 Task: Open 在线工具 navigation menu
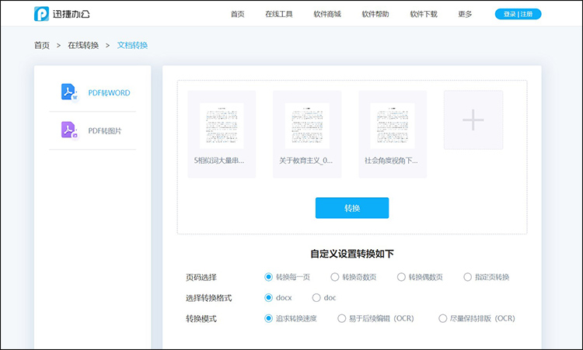tap(278, 14)
